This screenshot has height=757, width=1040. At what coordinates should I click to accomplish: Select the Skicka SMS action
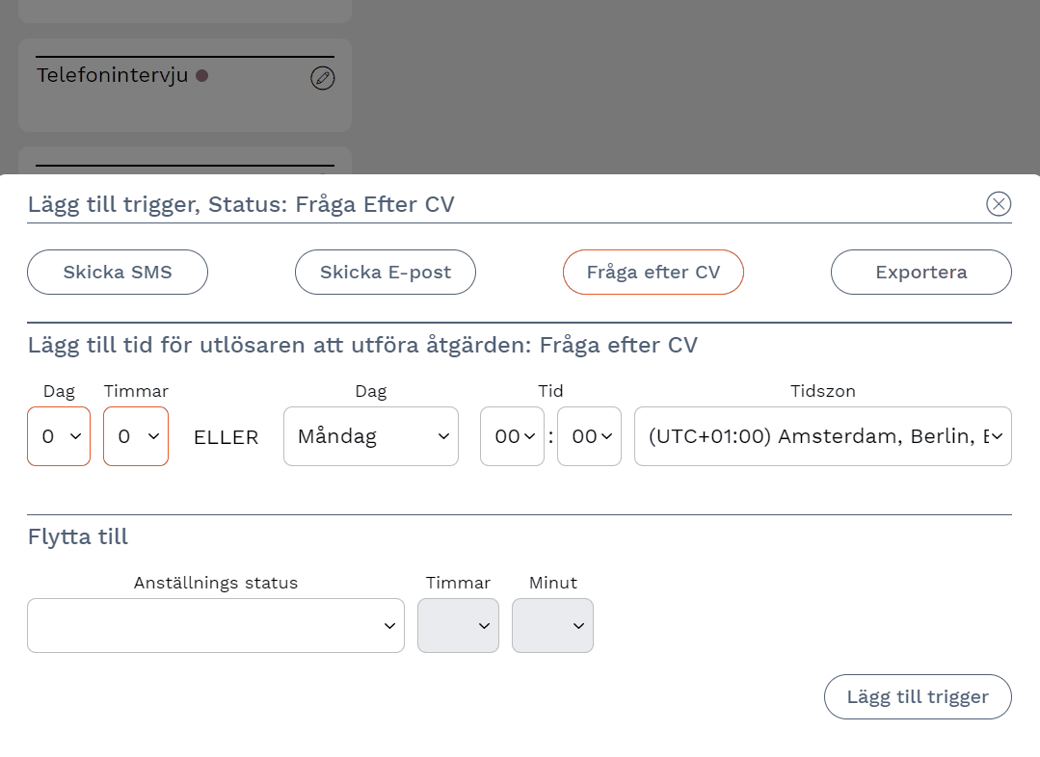pos(118,273)
